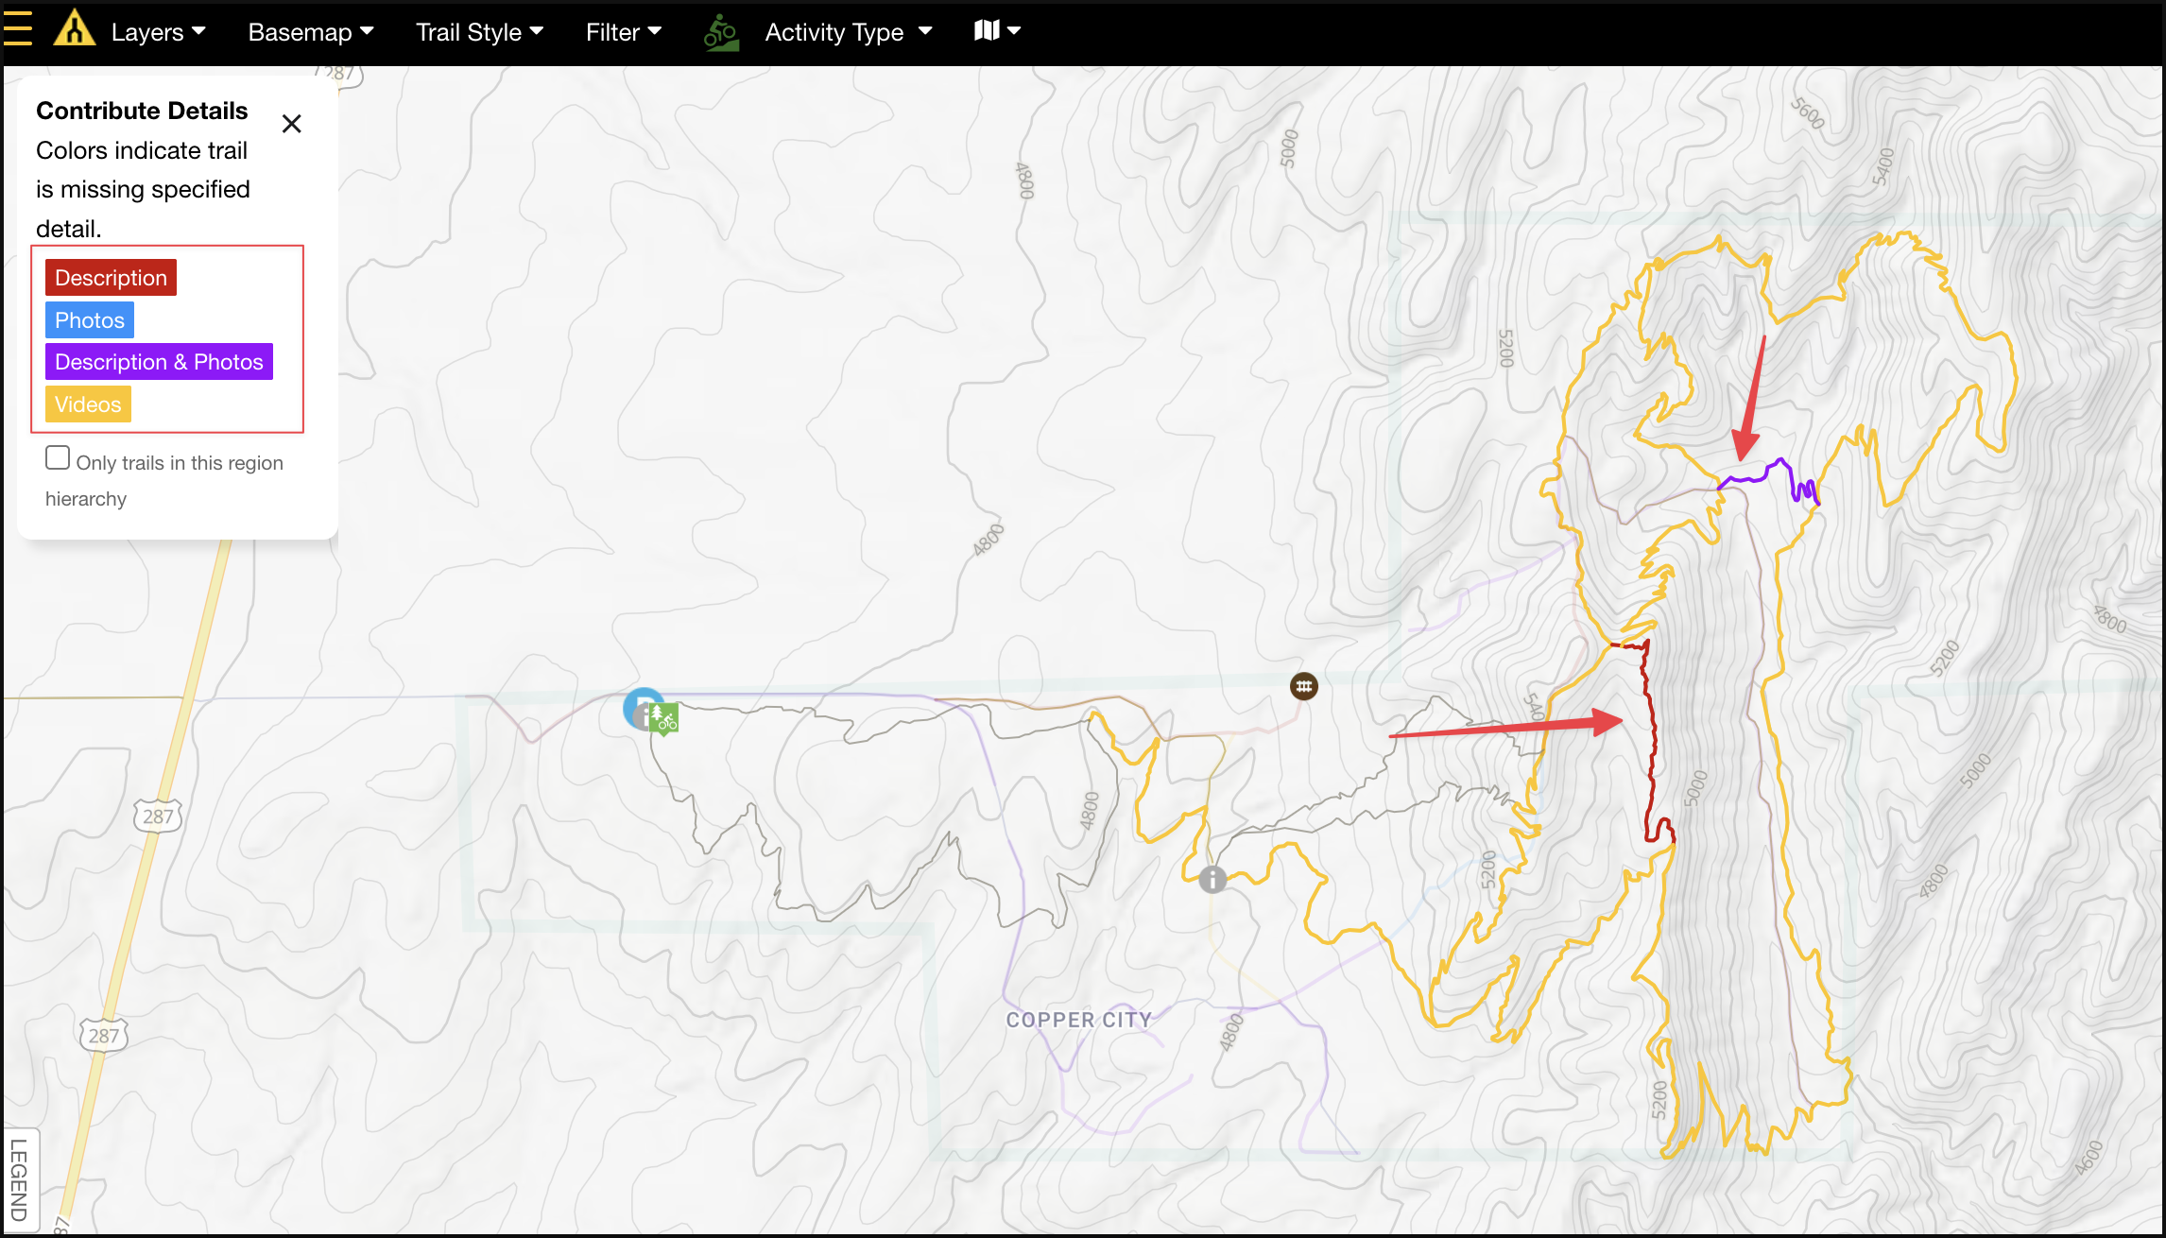Select the yellow Videos legend label
The image size is (2166, 1238).
coord(88,404)
